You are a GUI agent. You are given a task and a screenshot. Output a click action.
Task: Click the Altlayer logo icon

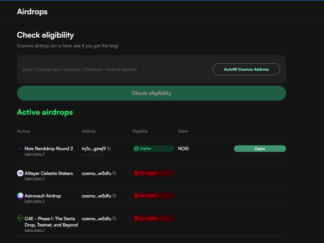pos(20,173)
